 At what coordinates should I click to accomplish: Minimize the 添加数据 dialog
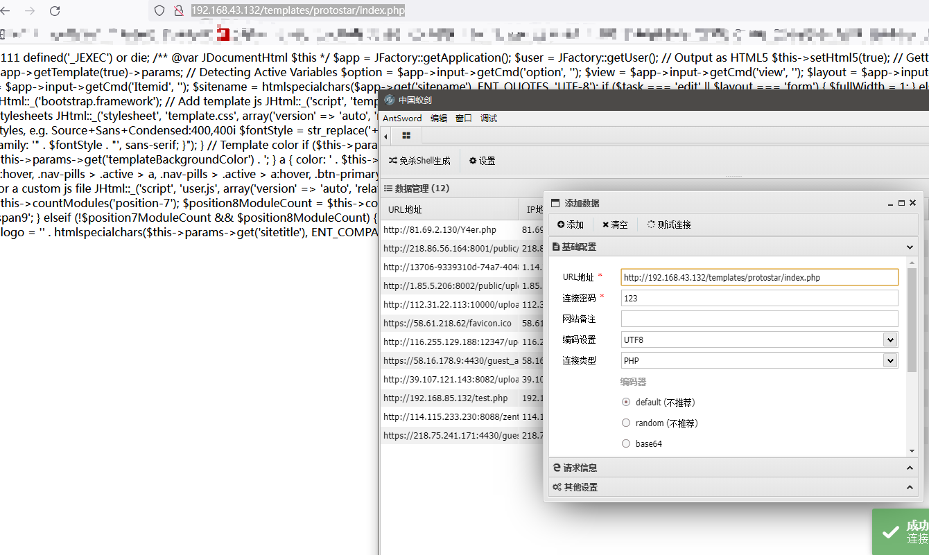coord(890,203)
